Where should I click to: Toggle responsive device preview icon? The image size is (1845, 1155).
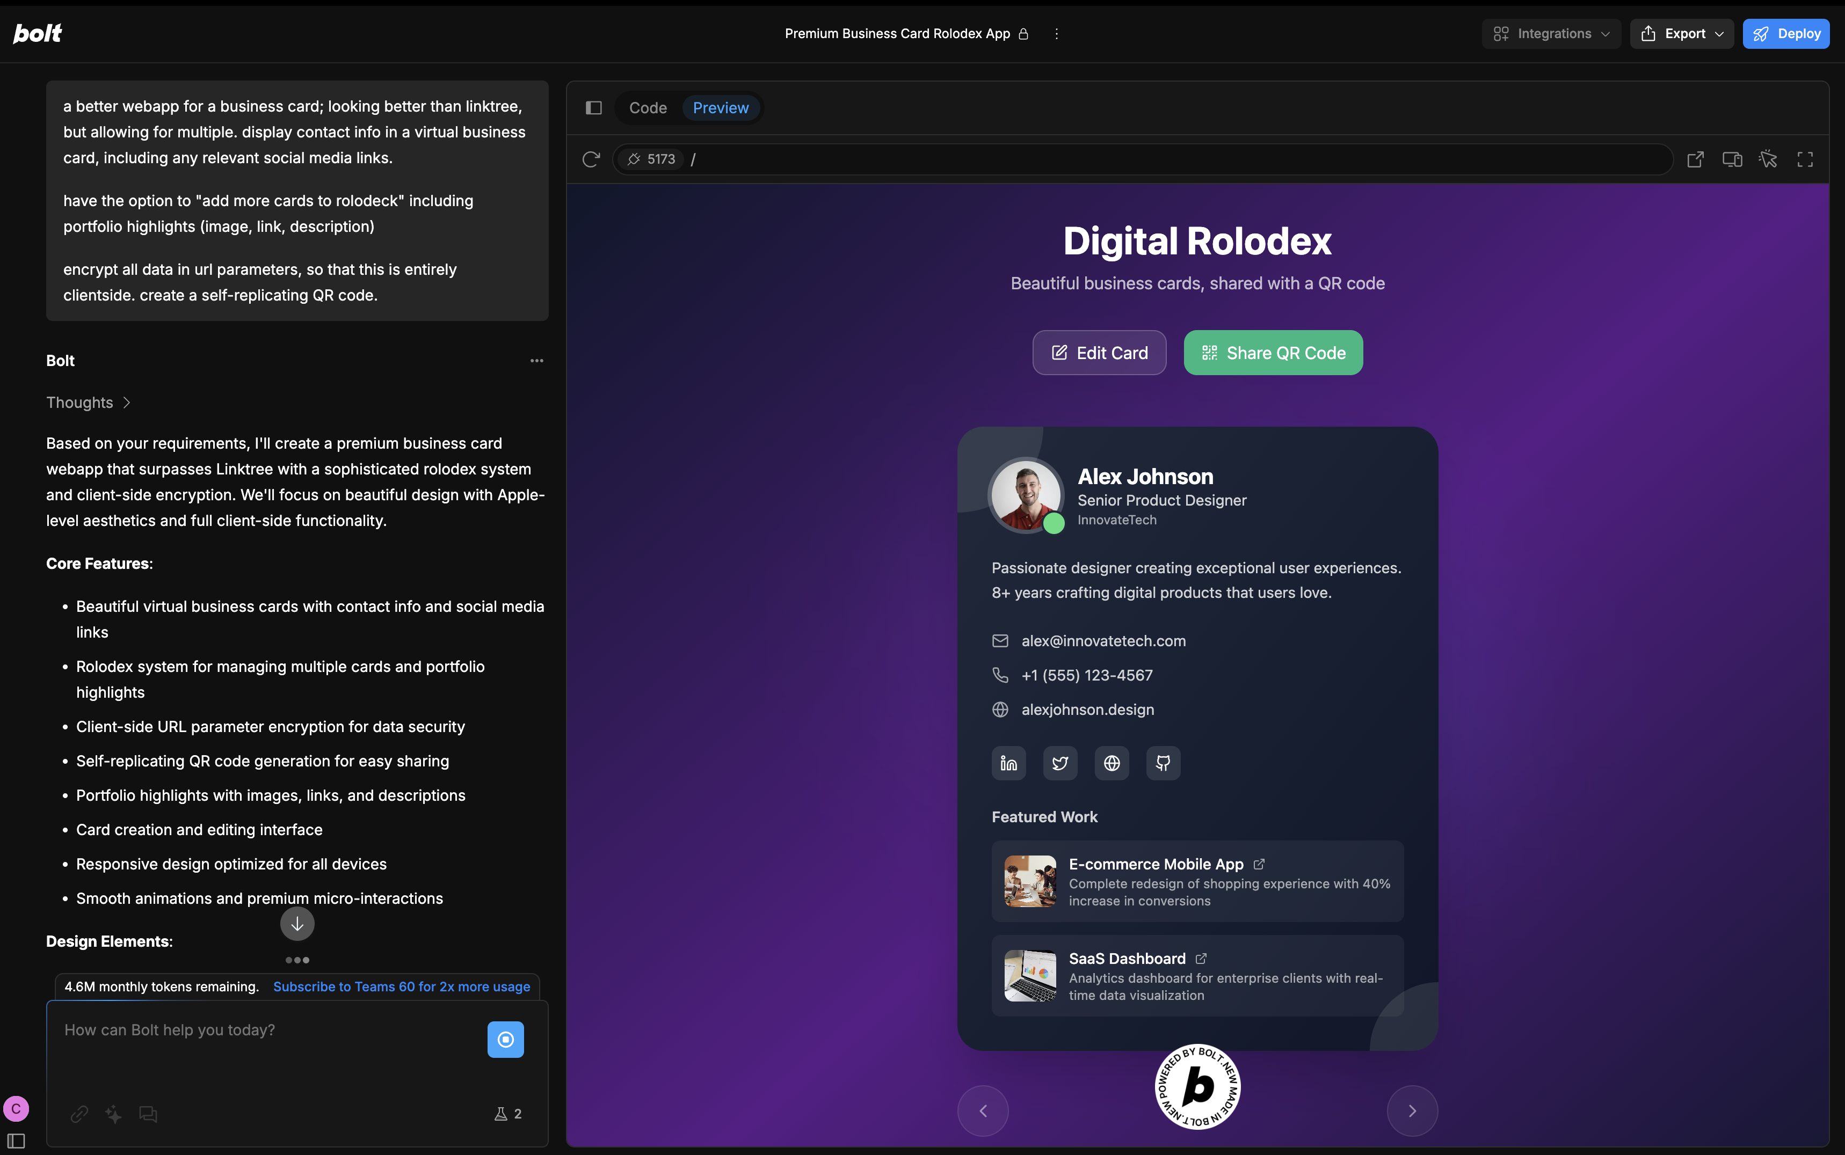(1732, 159)
